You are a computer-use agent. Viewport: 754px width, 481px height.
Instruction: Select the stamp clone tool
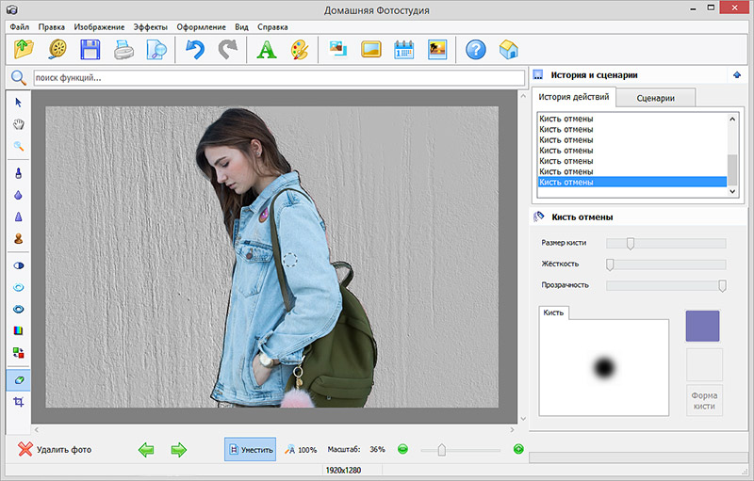[x=18, y=238]
